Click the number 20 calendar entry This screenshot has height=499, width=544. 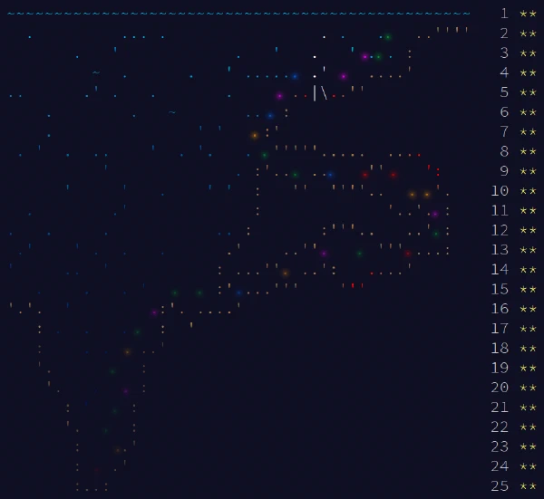point(500,388)
